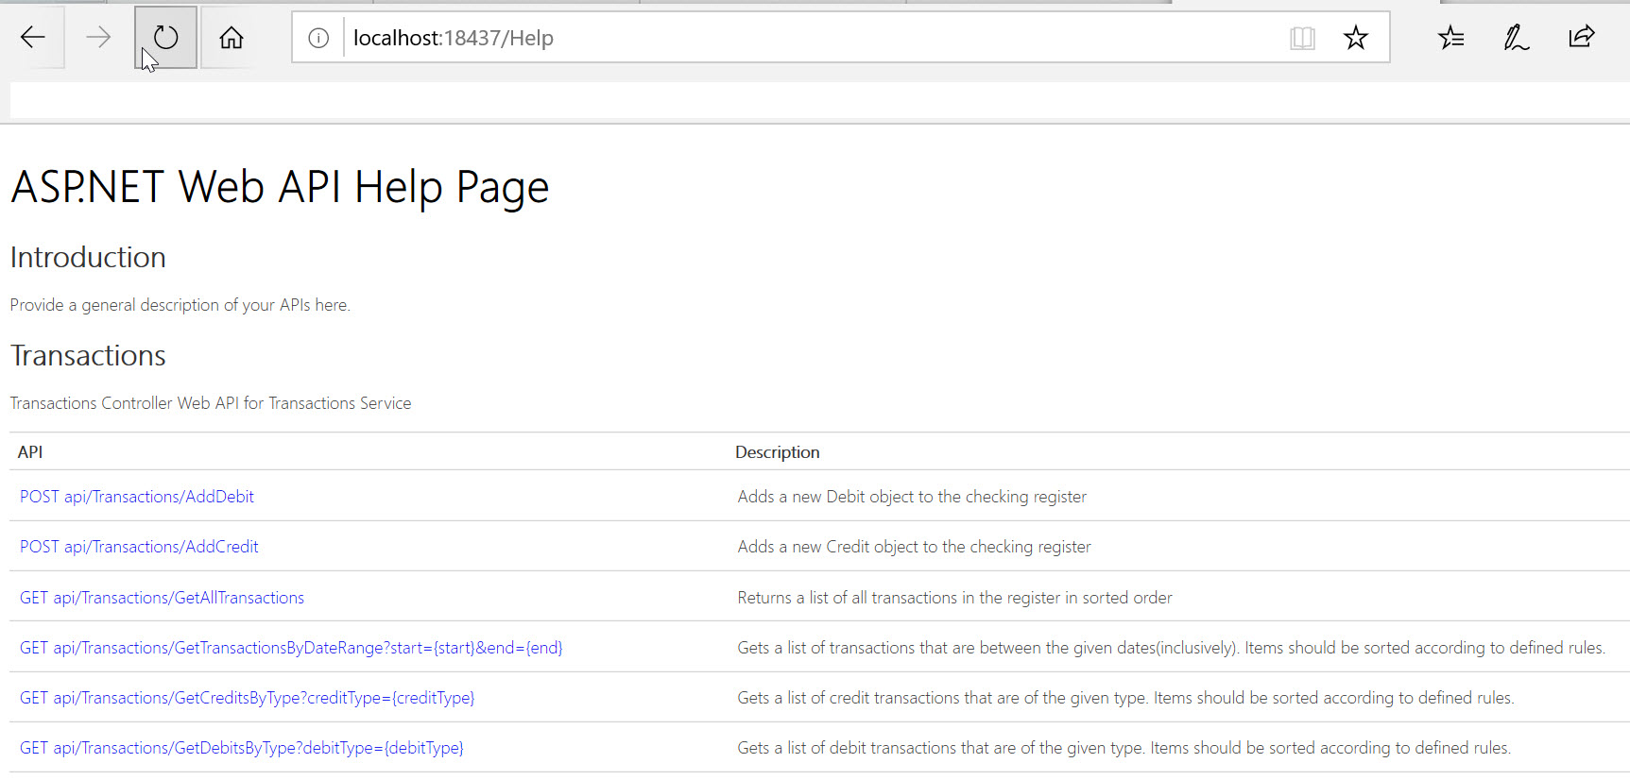Refresh the page with the reload icon
This screenshot has width=1630, height=780.
pyautogui.click(x=165, y=38)
